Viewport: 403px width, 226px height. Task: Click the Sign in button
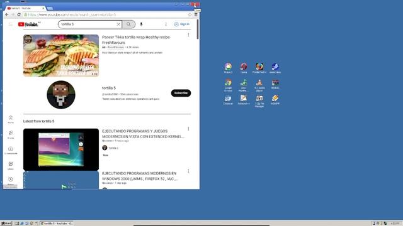182,24
